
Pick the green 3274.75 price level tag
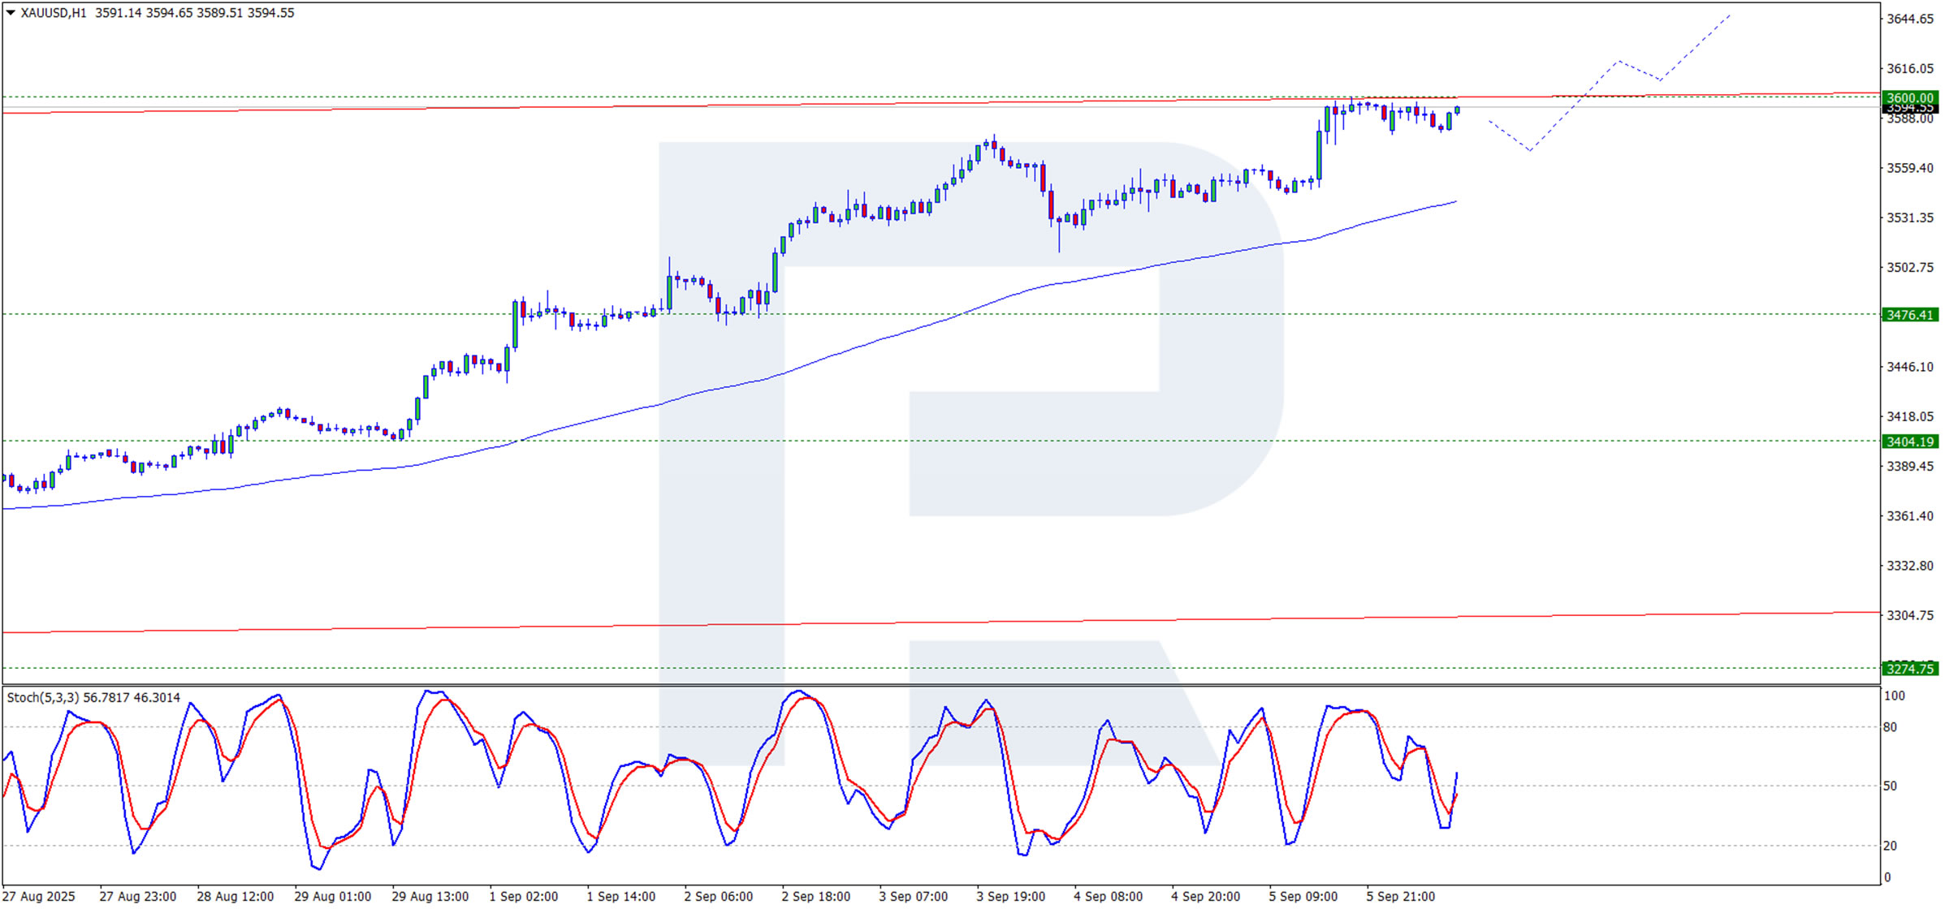pos(1909,669)
